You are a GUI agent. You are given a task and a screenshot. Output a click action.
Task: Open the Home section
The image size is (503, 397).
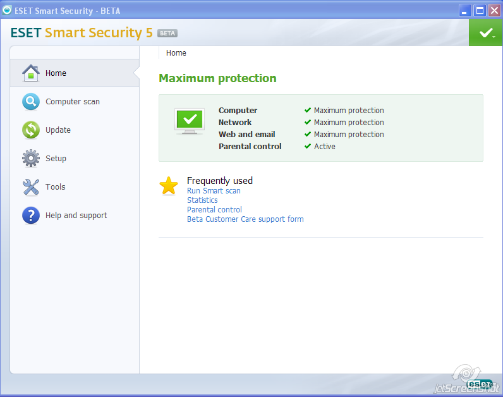click(x=75, y=73)
